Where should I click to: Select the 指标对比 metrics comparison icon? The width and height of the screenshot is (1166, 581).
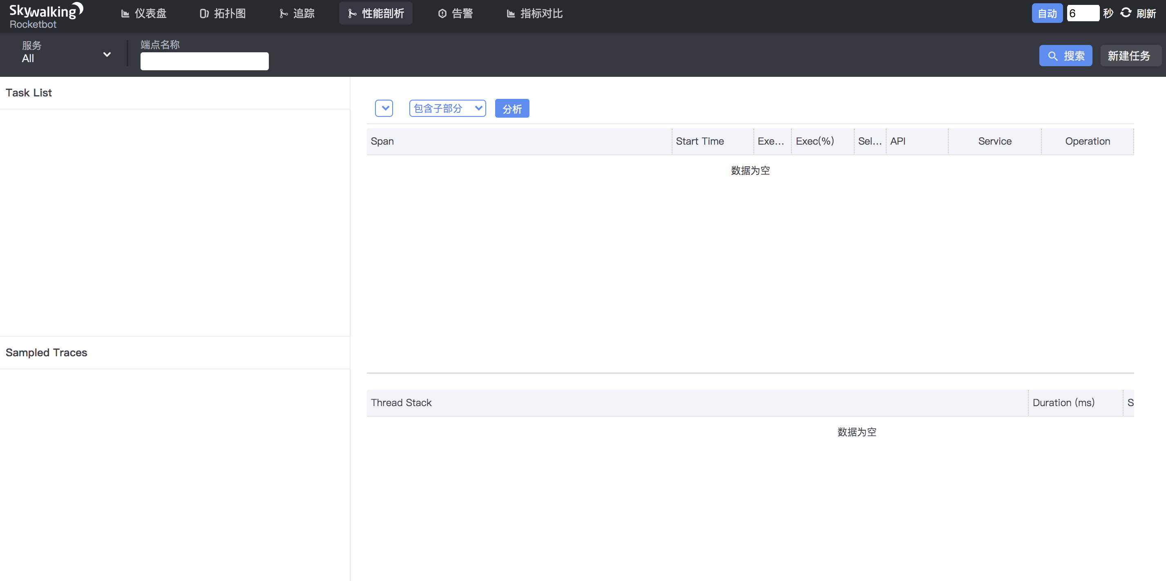pyautogui.click(x=511, y=13)
